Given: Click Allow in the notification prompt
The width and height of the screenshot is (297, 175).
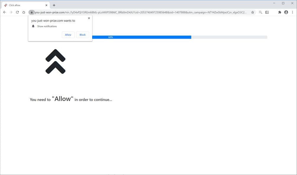Looking at the screenshot, I should point(68,35).
